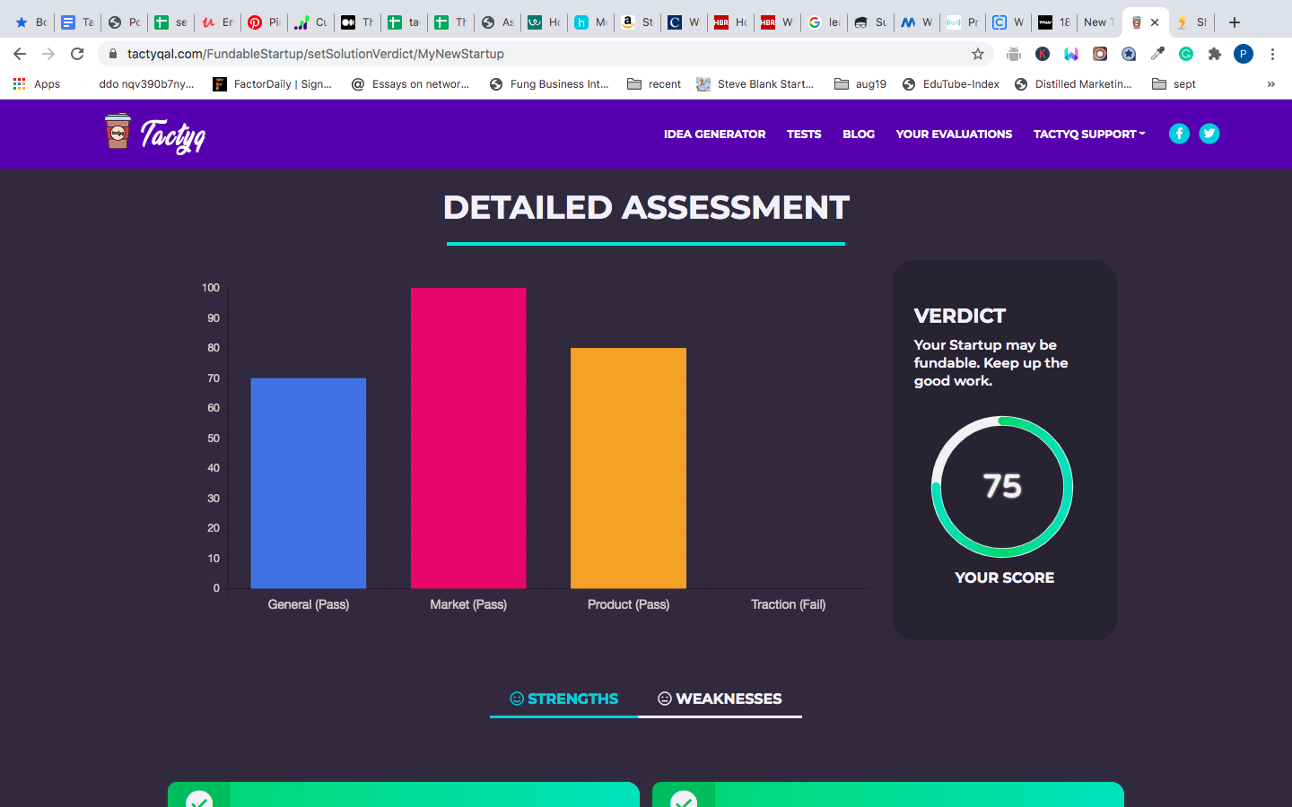The image size is (1292, 807).
Task: Bookmark this page with the star icon
Action: [978, 54]
